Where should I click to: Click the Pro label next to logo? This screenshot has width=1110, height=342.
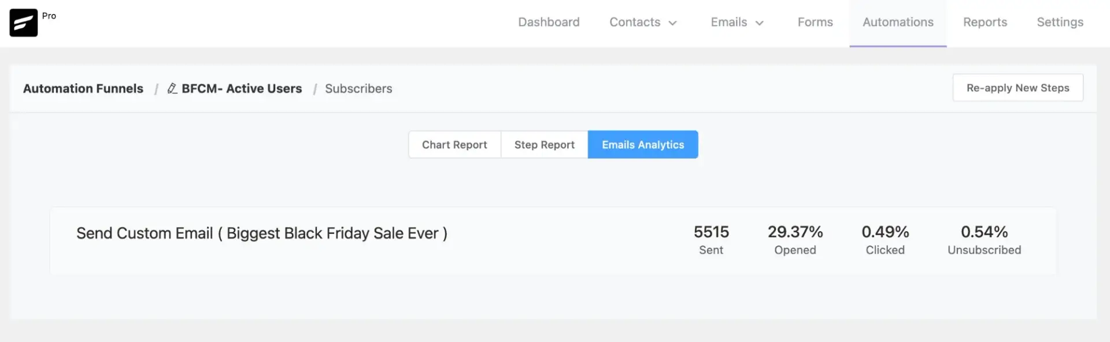49,16
